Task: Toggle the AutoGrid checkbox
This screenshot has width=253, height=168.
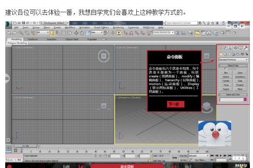Action: (x=225, y=69)
